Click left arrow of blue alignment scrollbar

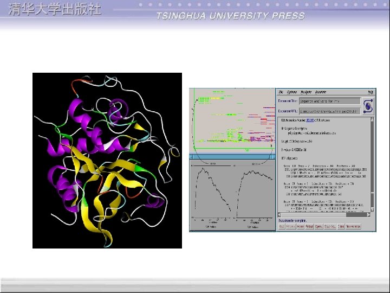[191, 157]
